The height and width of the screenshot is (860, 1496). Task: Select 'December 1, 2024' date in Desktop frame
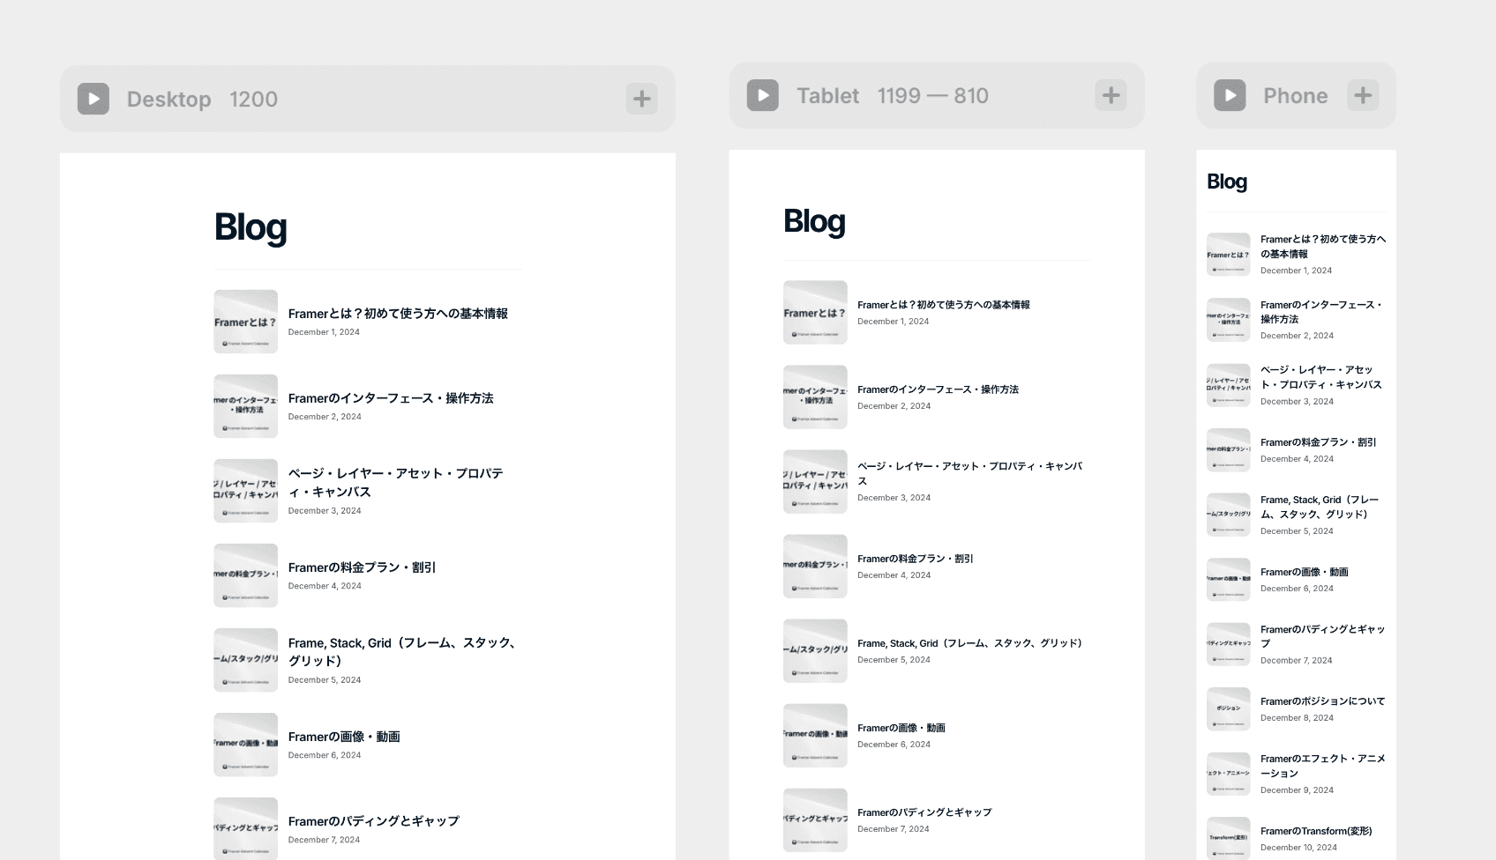pos(324,332)
